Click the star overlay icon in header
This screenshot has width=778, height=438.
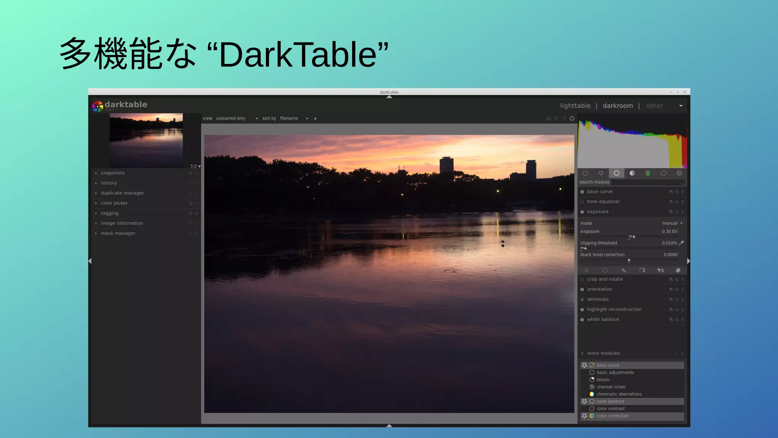[556, 119]
